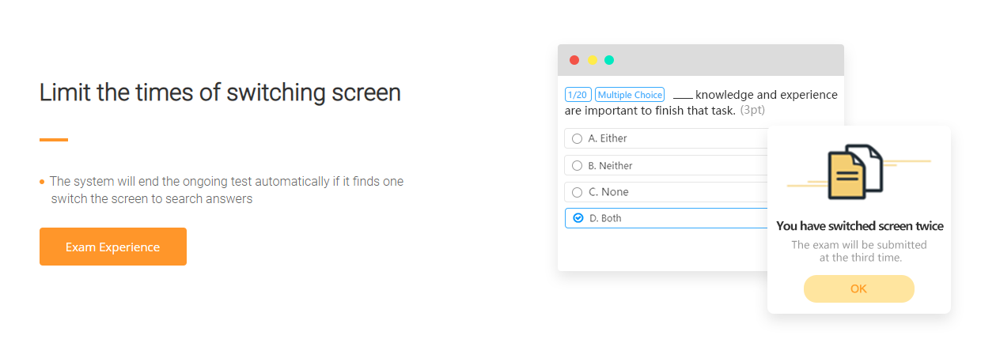Click the yellow window dot

click(x=592, y=60)
